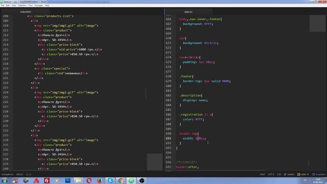
Task: Click the CLEARFIX comment line
Action: coord(186,163)
